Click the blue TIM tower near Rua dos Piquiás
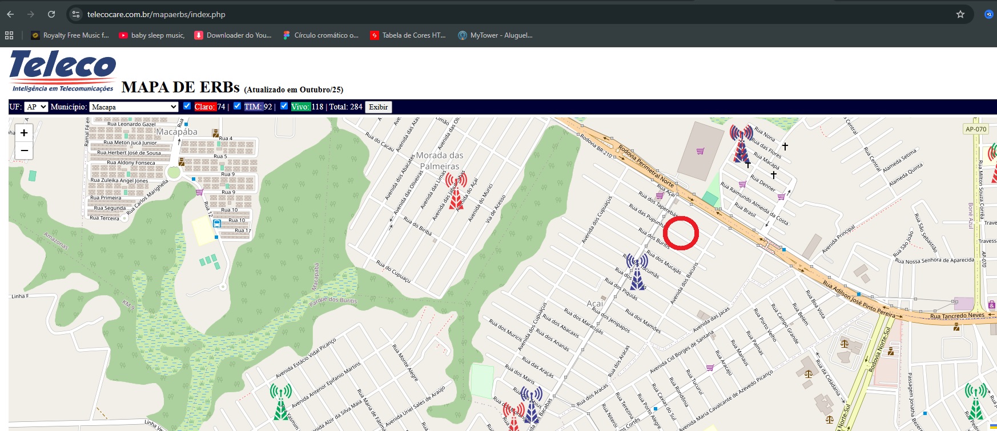 (637, 272)
